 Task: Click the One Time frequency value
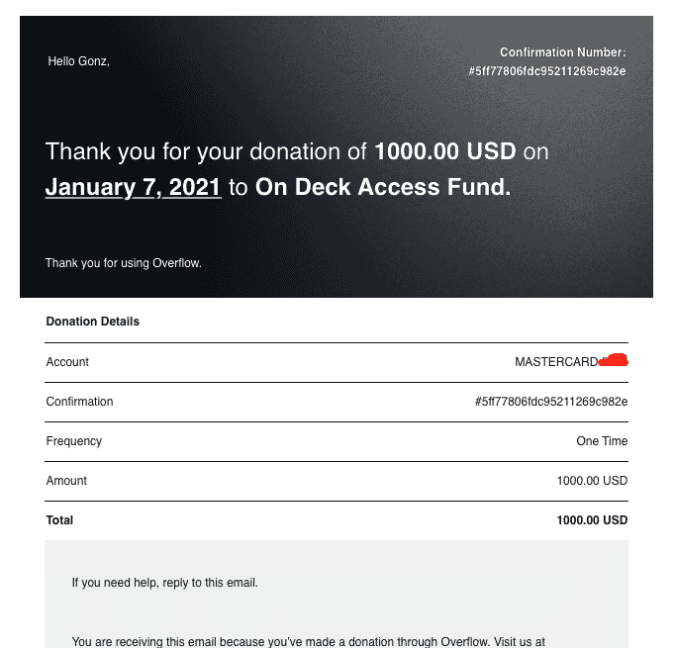click(602, 441)
